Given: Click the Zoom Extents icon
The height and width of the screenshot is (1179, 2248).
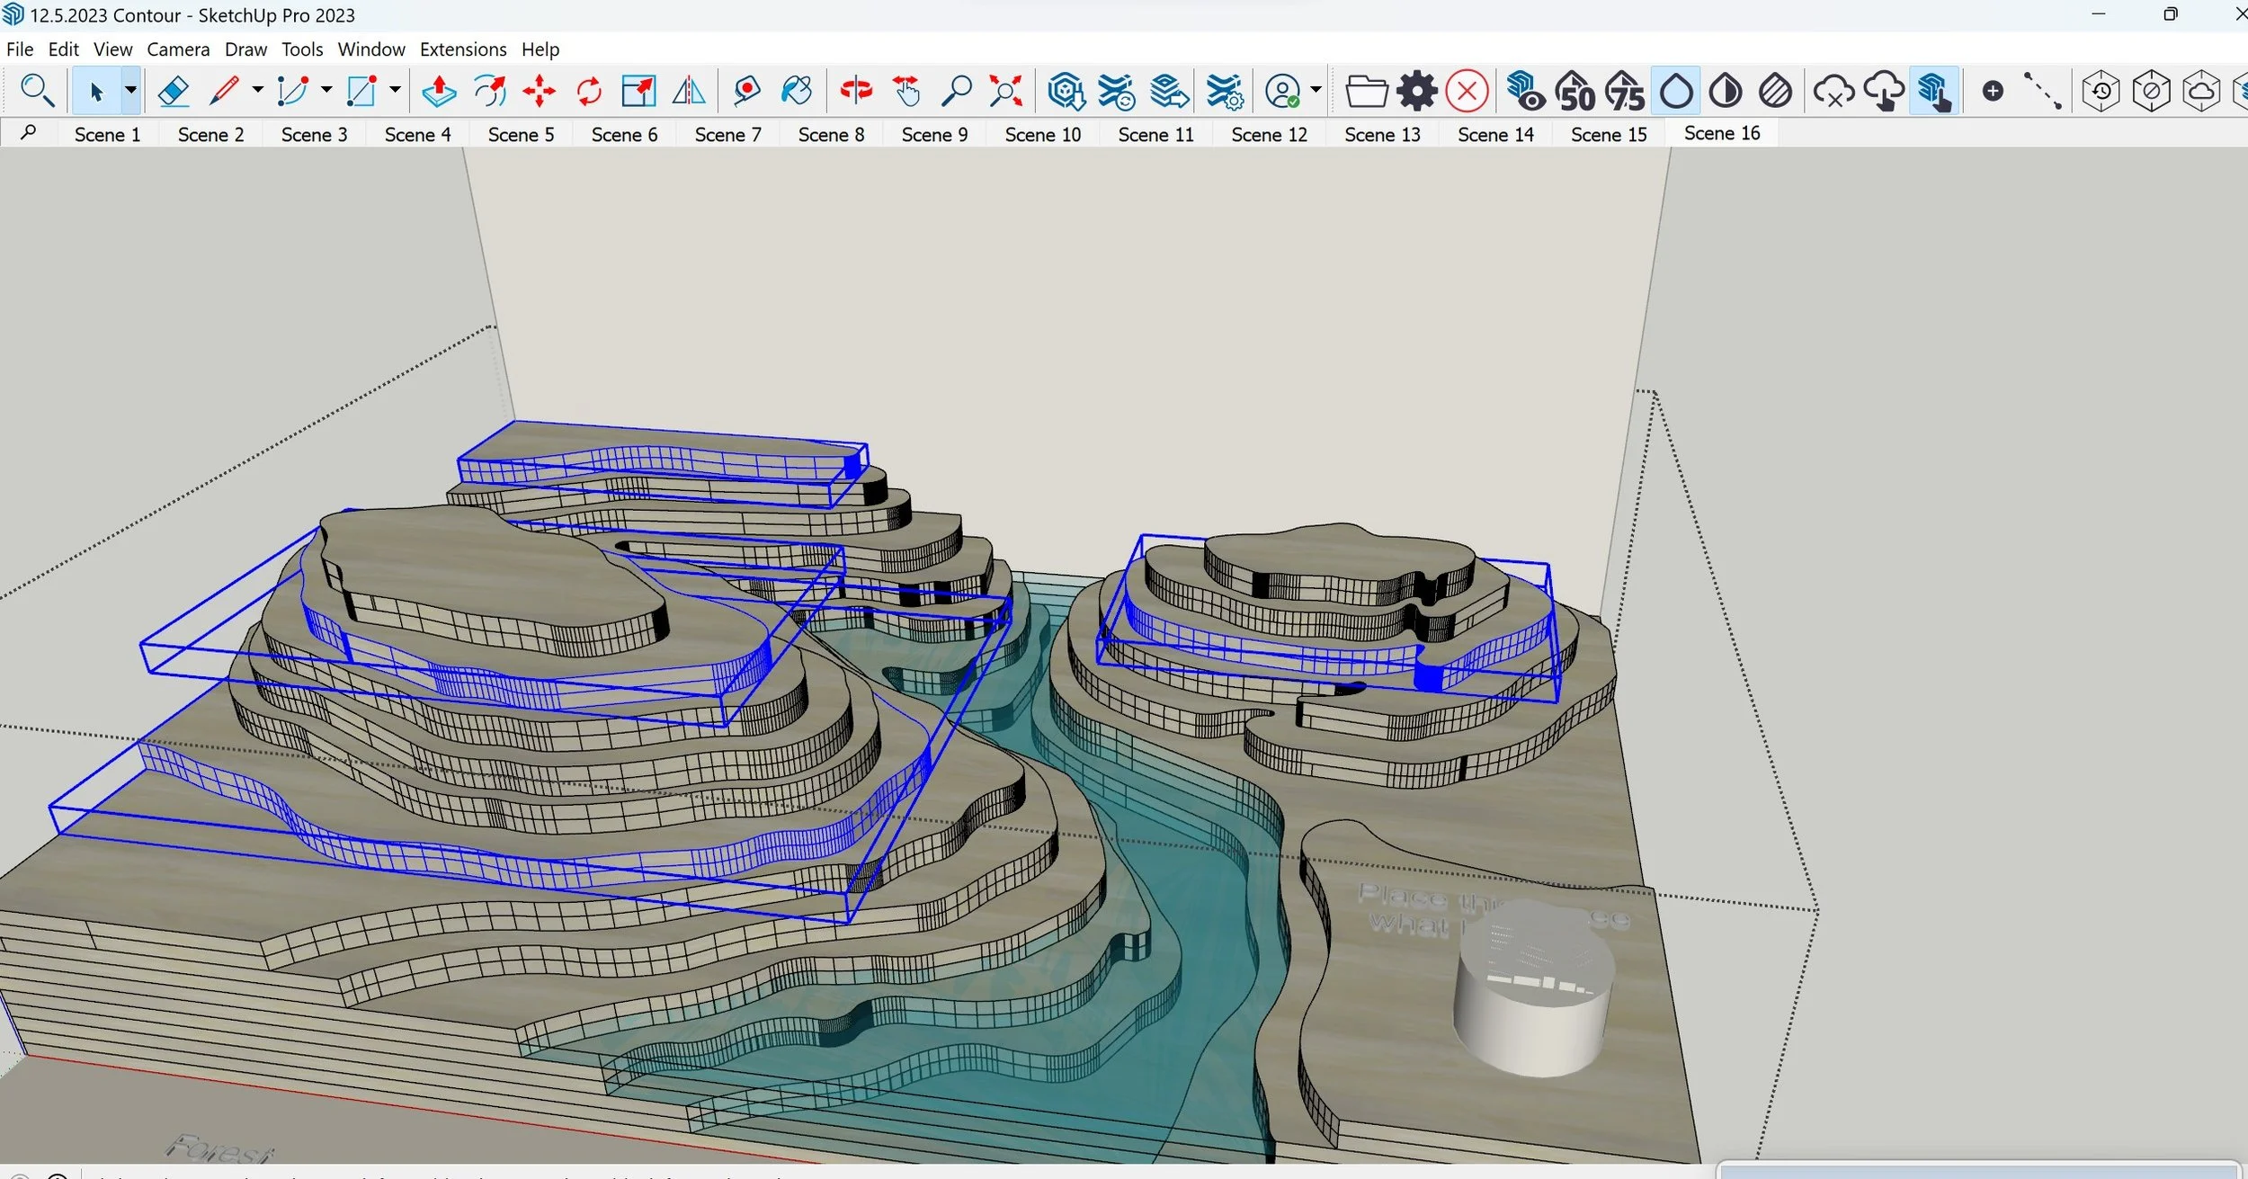Looking at the screenshot, I should (x=1005, y=91).
